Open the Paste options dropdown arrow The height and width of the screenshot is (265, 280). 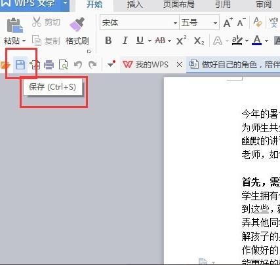(x=24, y=41)
